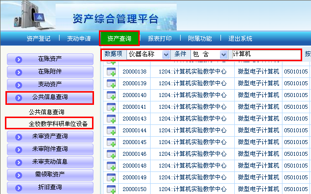
Task: Click 微型电子计算机 in row 20000140
Action: point(258,95)
